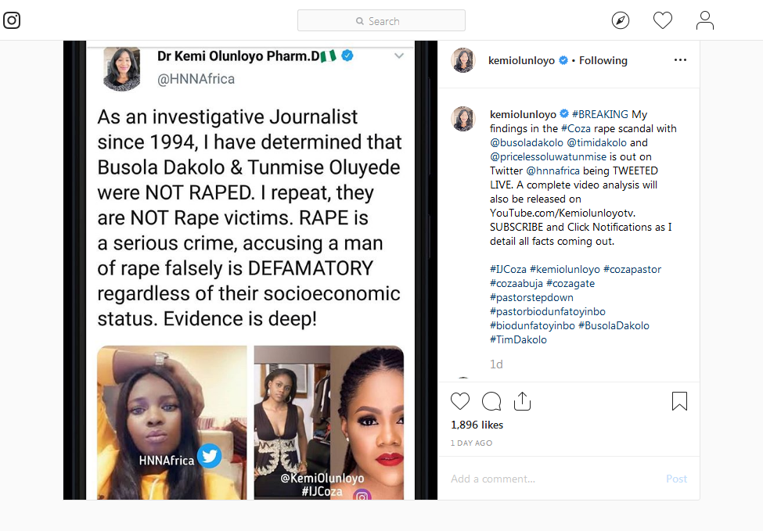Open the #IJCoza hashtag link
The height and width of the screenshot is (531, 763).
[x=509, y=269]
